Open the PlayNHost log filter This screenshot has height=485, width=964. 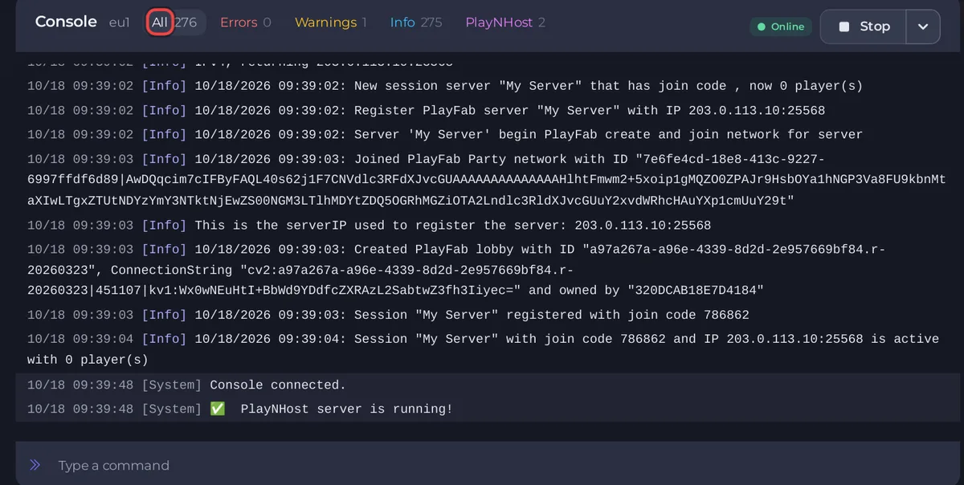(504, 22)
